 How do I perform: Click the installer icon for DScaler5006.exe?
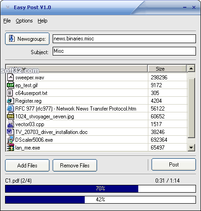pos(11,139)
